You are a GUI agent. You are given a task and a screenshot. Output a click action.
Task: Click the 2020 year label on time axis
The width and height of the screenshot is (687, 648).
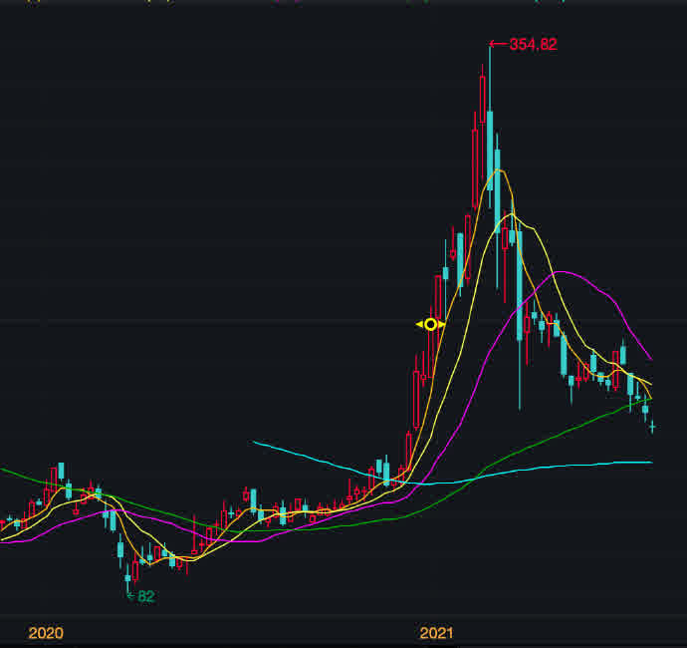tap(45, 633)
